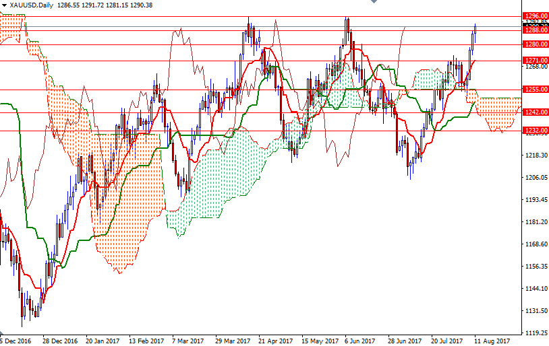Click the 7 Mar 2017 date label
This screenshot has height=346, width=549.
(x=190, y=341)
